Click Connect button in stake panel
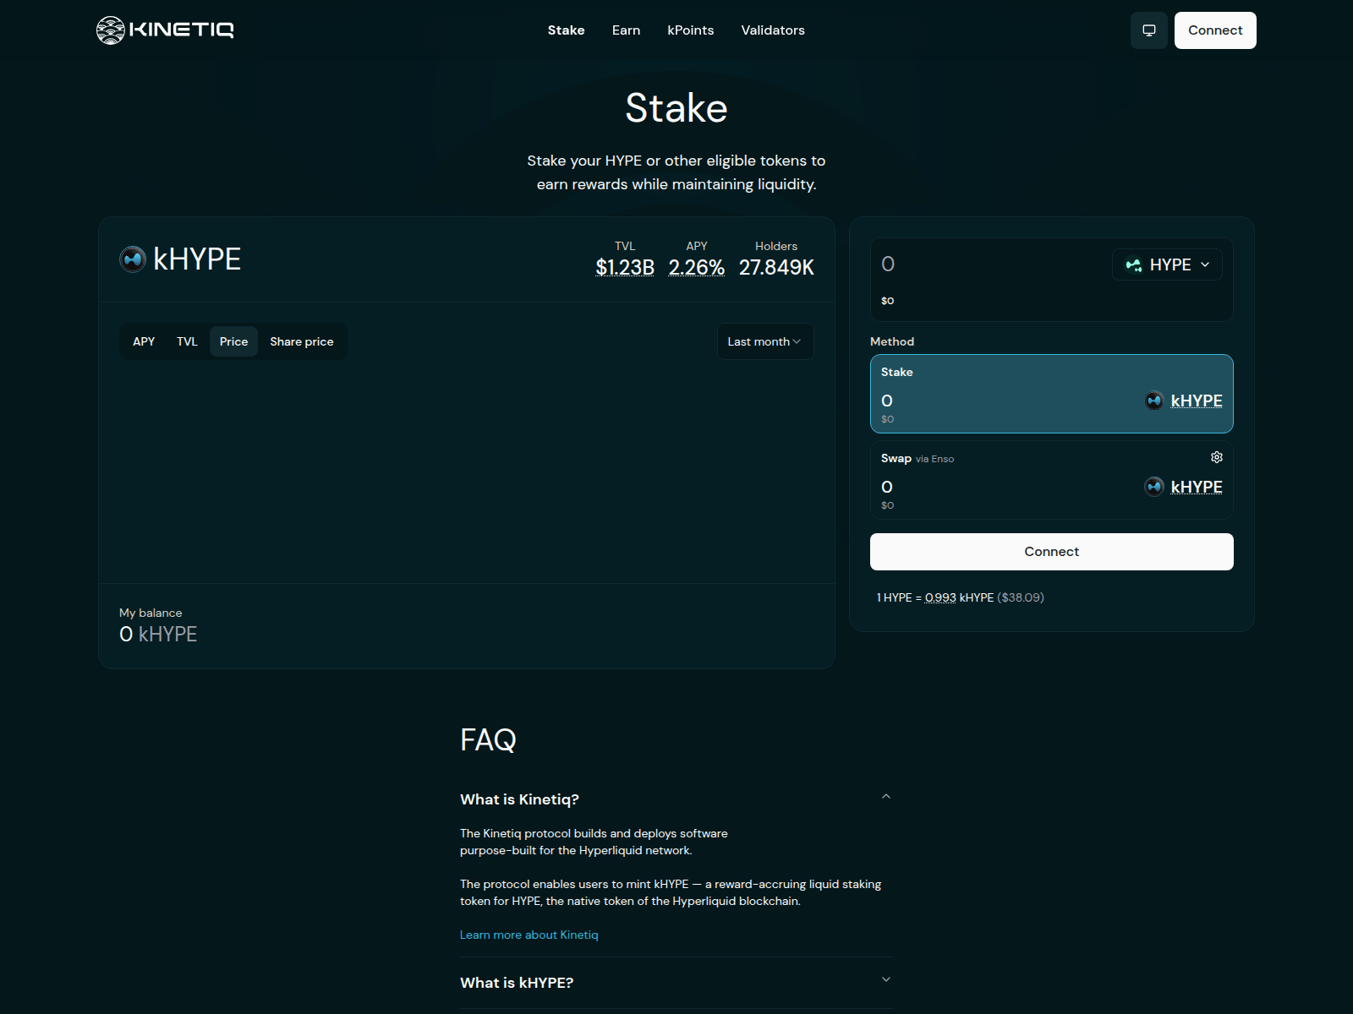 tap(1052, 552)
